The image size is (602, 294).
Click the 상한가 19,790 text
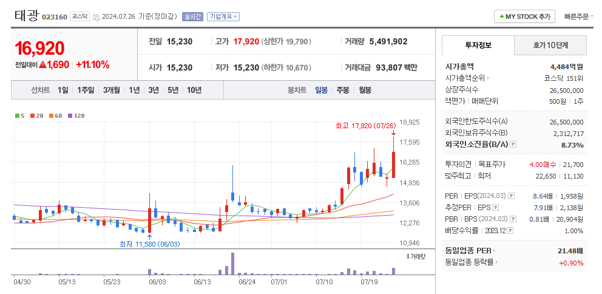coord(286,41)
